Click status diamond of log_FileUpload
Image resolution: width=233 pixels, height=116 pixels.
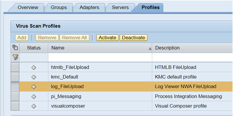pos(34,87)
